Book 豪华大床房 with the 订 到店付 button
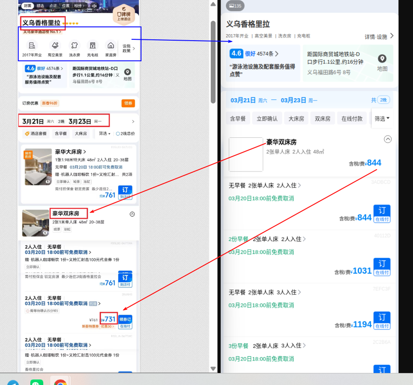The image size is (413, 385). 125,192
